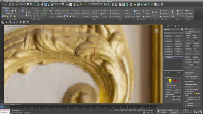Select the None constraint radio button

[x=186, y=35]
